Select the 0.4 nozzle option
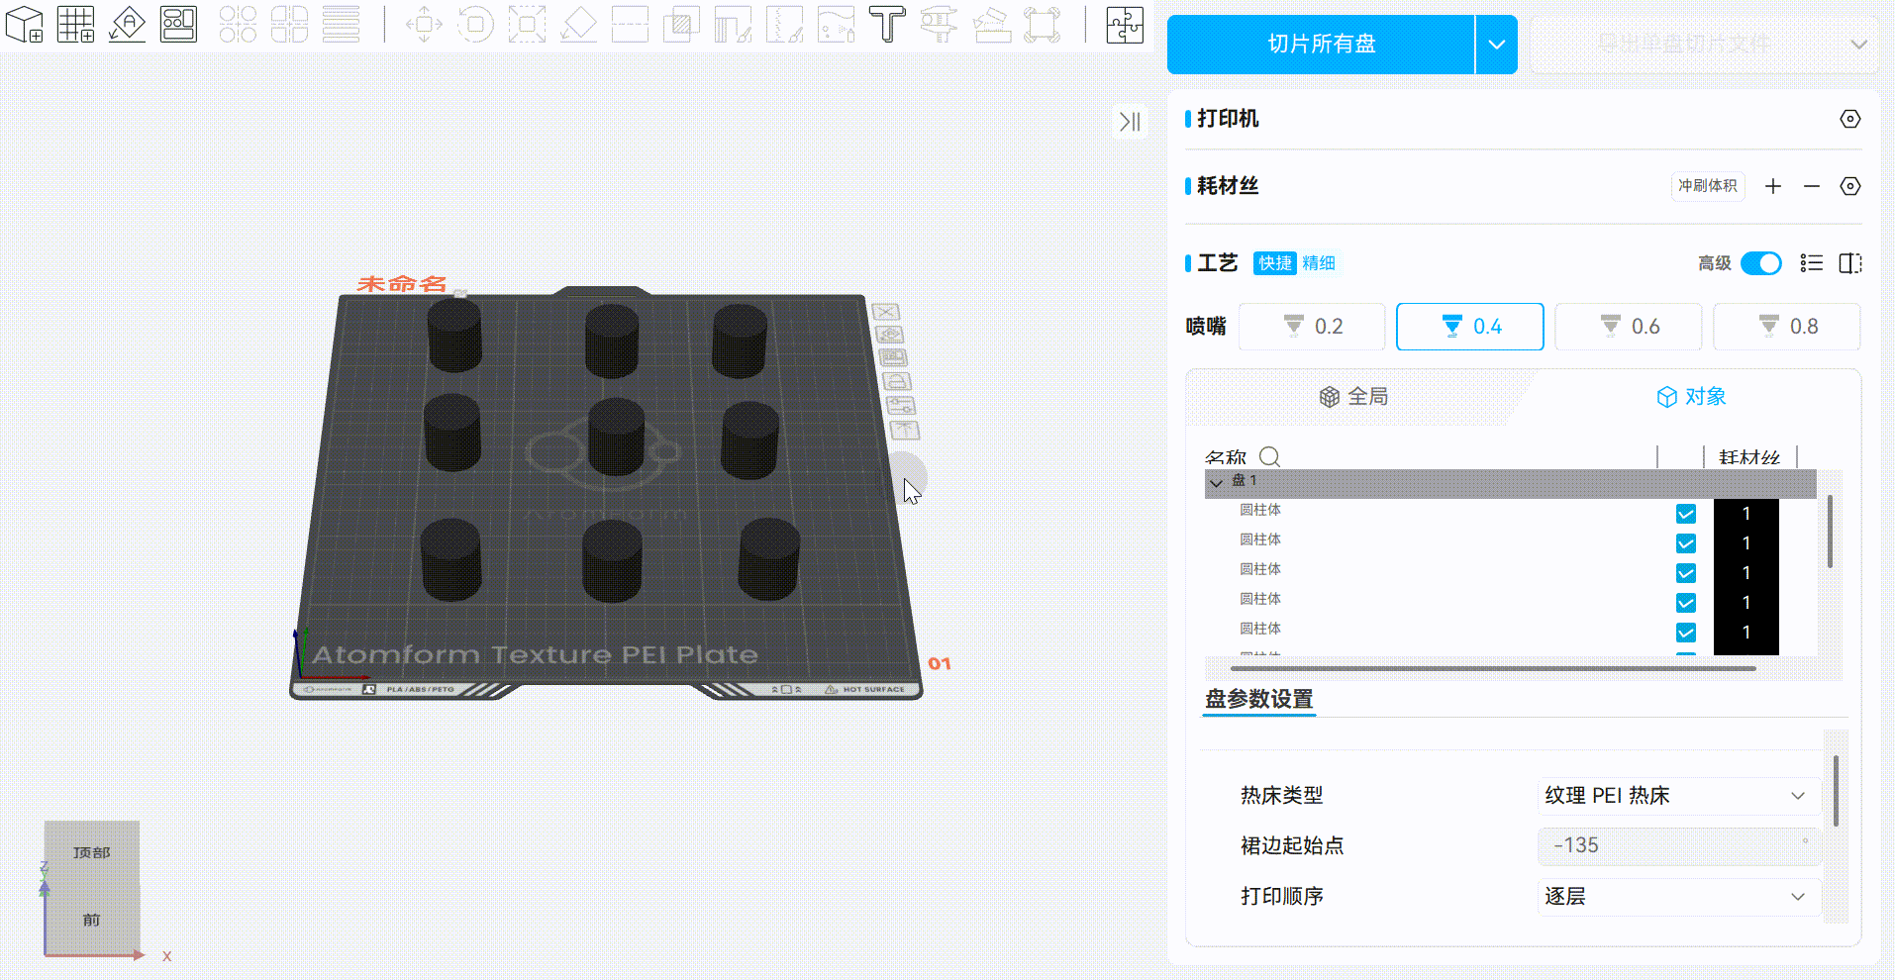The height and width of the screenshot is (980, 1895). [x=1470, y=327]
